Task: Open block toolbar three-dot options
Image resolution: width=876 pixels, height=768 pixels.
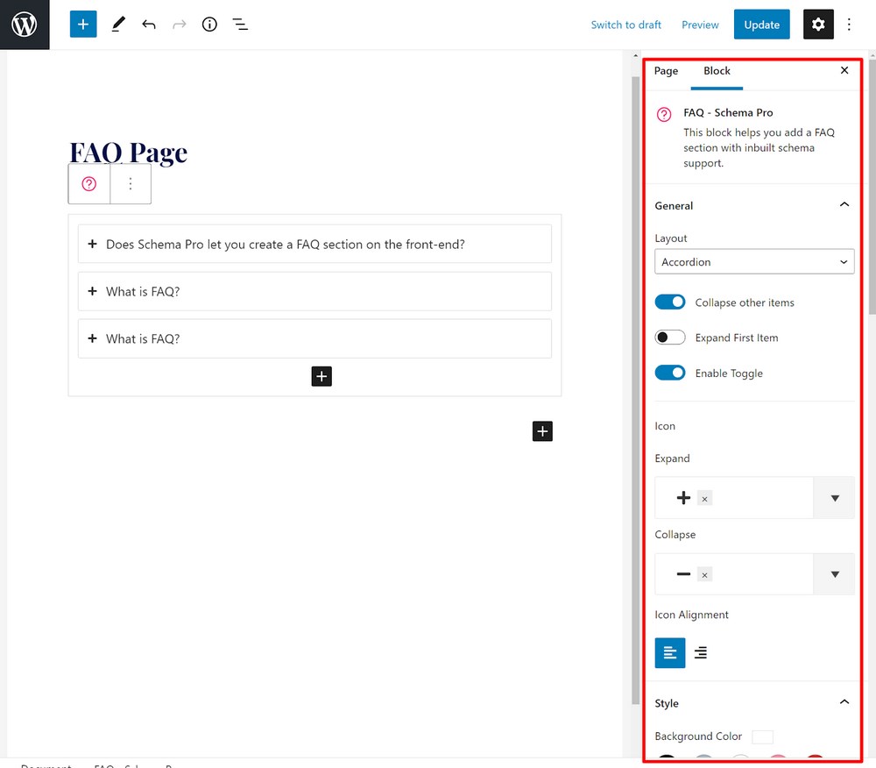Action: point(131,184)
